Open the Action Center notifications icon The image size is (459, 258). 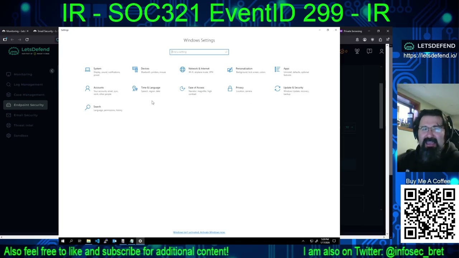pyautogui.click(x=334, y=241)
